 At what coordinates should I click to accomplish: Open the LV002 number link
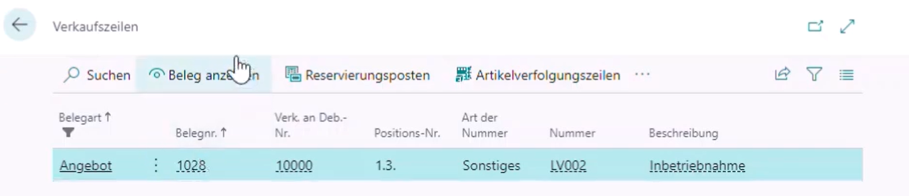[x=568, y=166]
